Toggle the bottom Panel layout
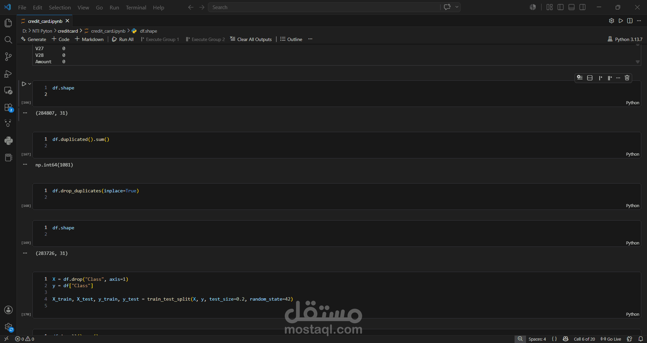 [x=572, y=7]
